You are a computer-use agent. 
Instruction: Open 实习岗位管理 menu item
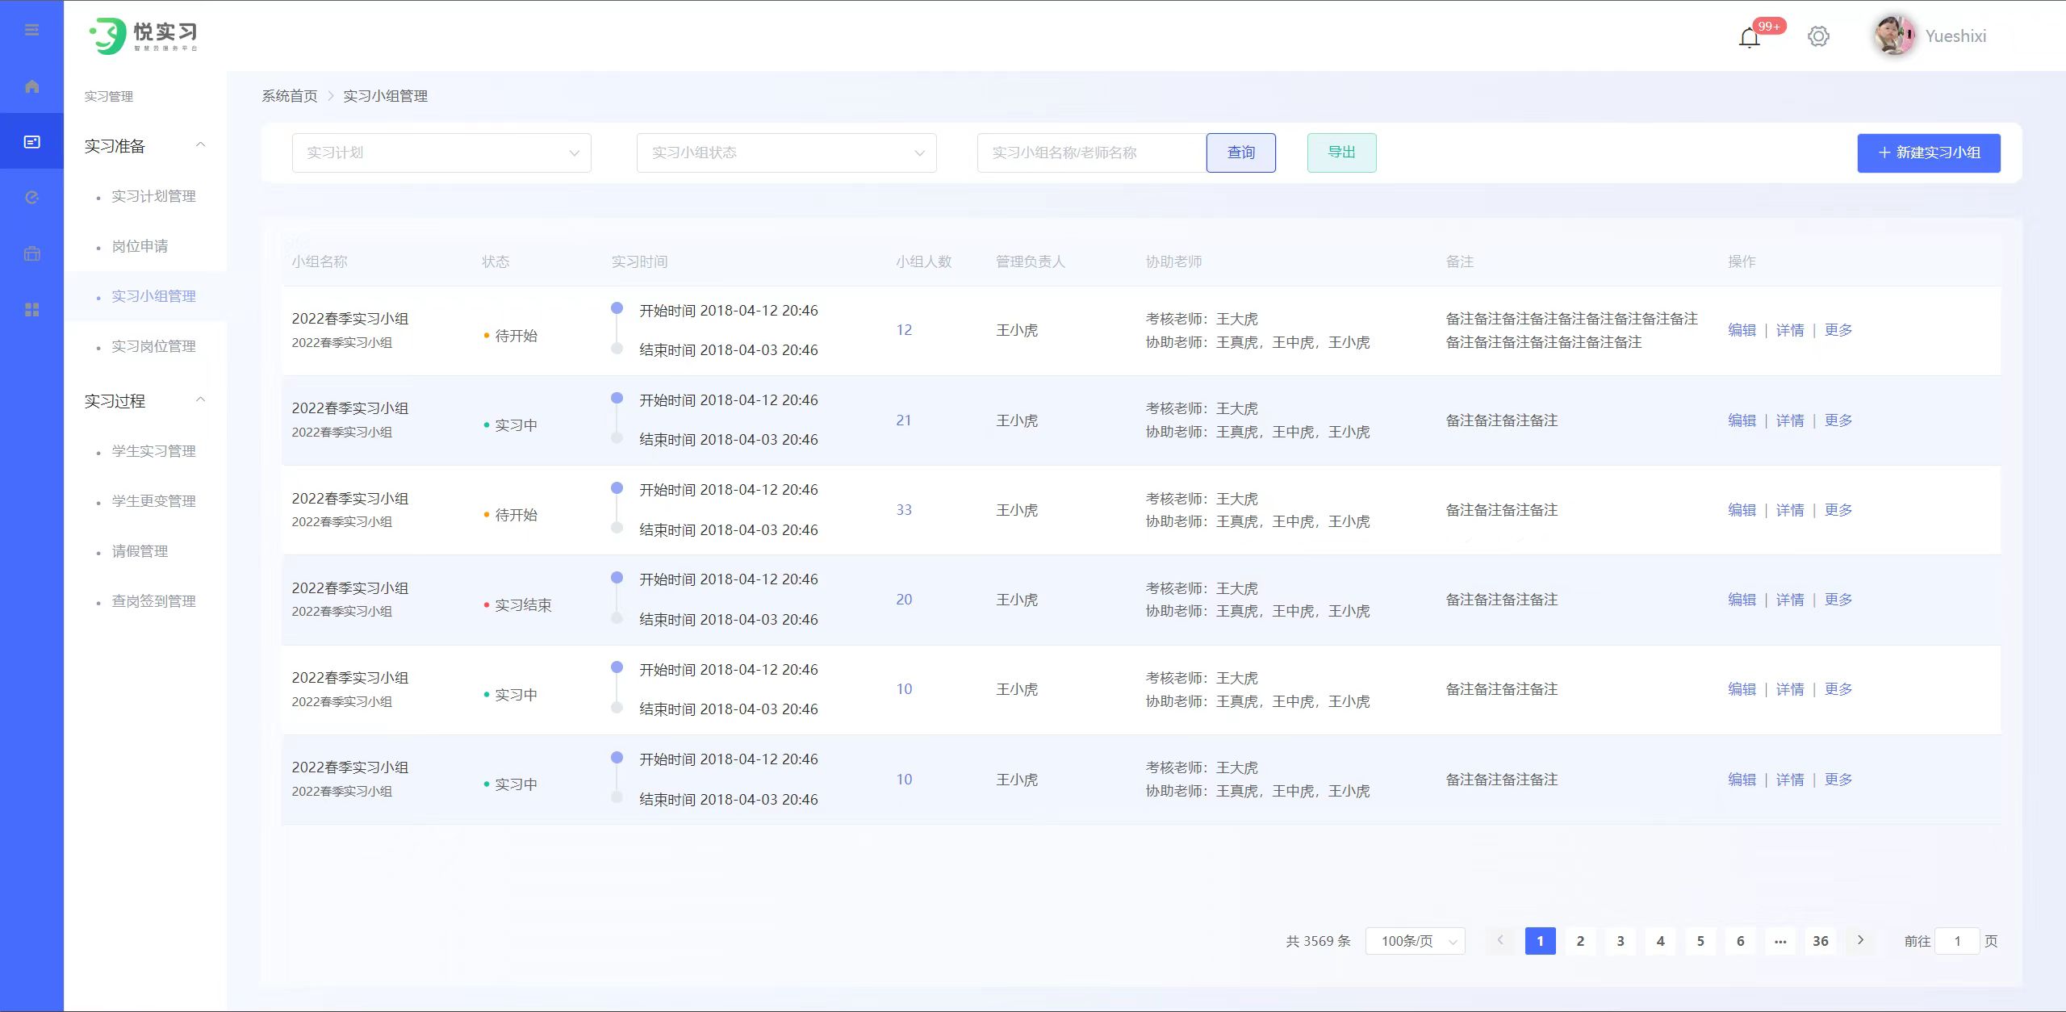click(153, 346)
